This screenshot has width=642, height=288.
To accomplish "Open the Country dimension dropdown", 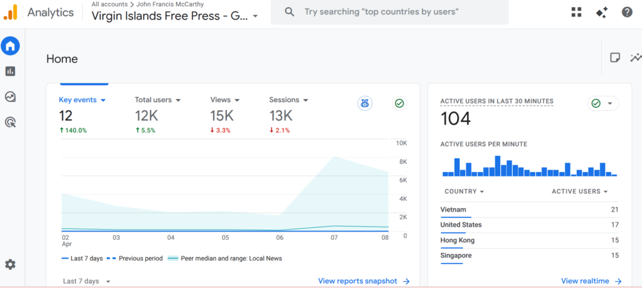I will click(464, 192).
